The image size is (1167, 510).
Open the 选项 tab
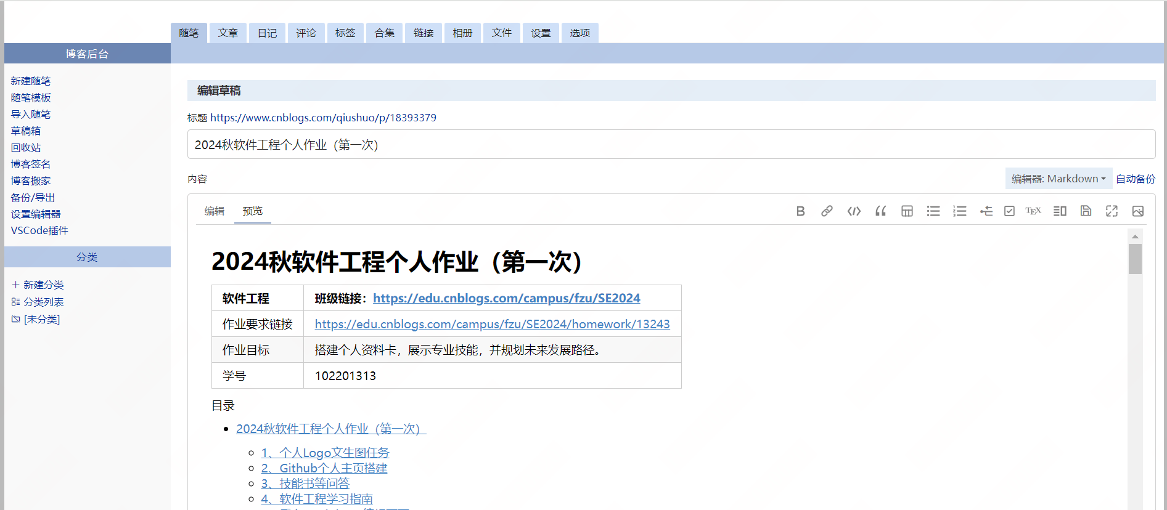(x=580, y=33)
